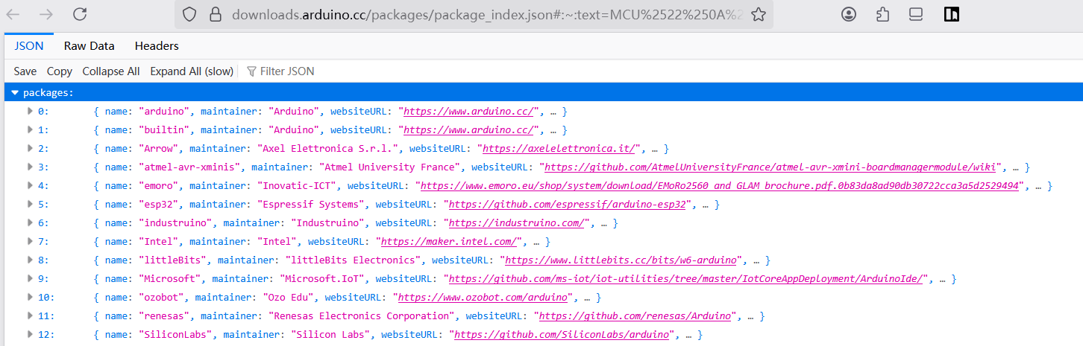The width and height of the screenshot is (1083, 346).
Task: Click Collapse All
Action: 111,71
